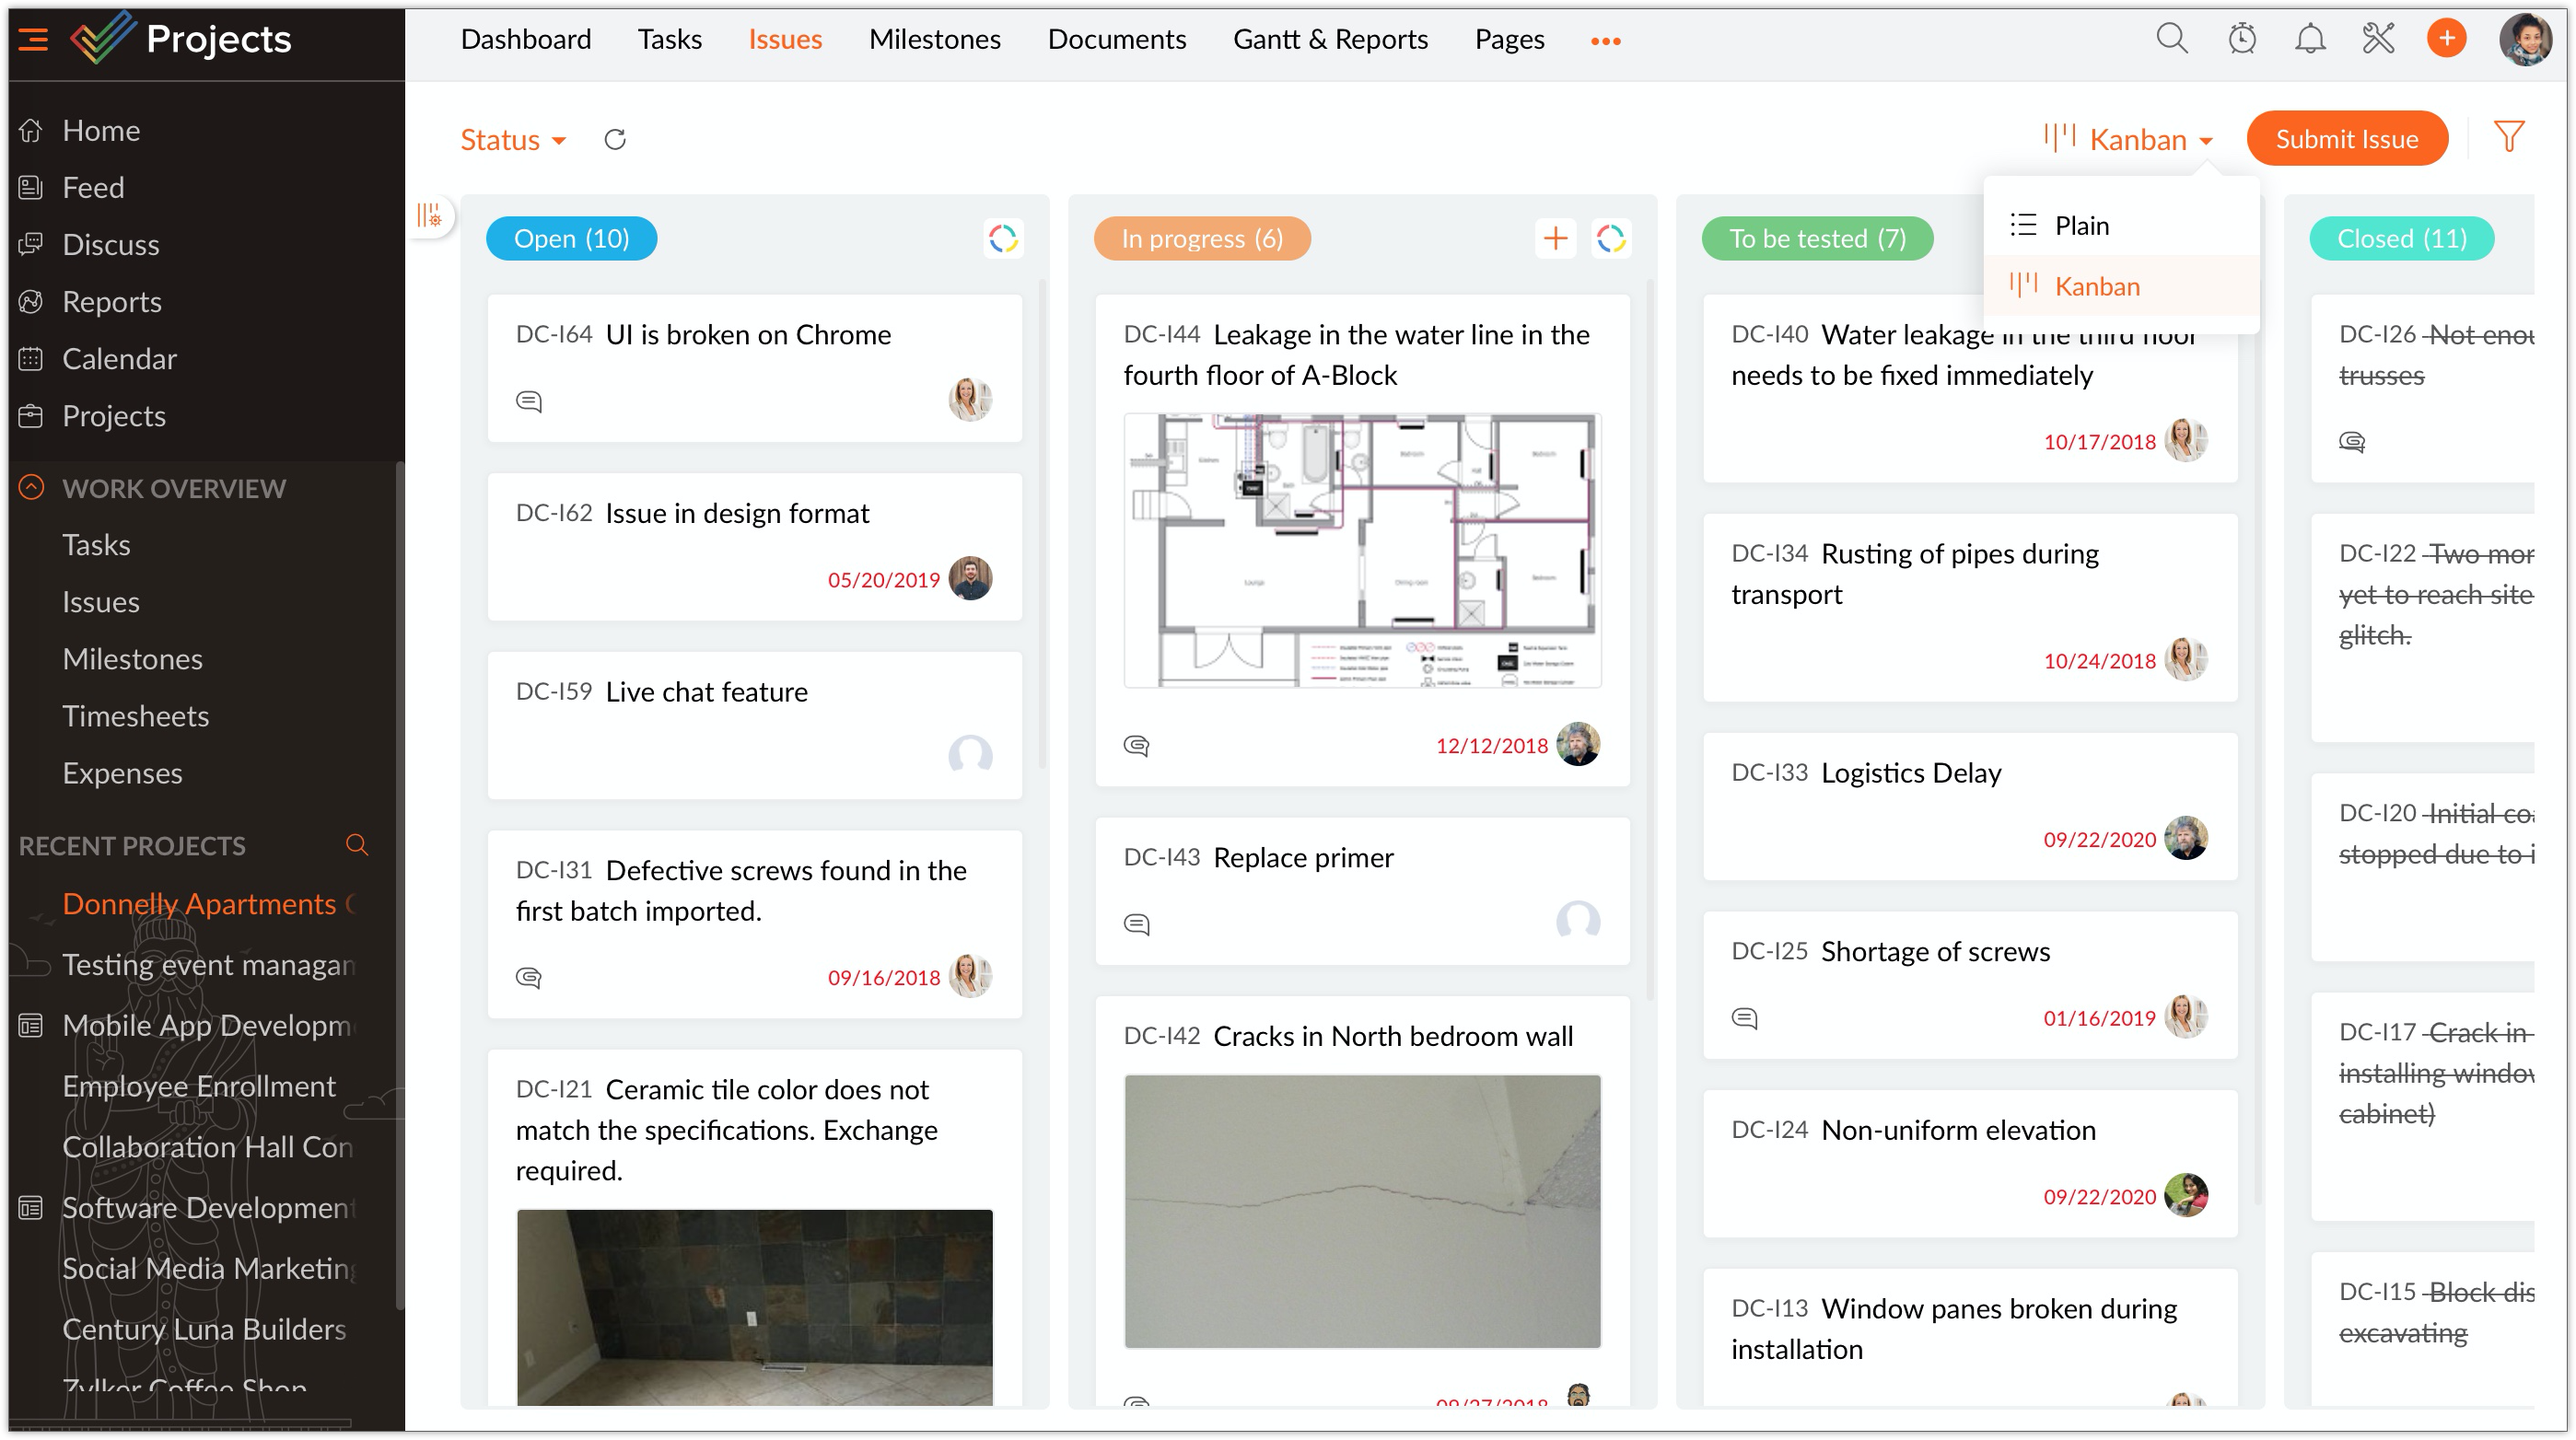The width and height of the screenshot is (2576, 1440).
Task: Open the issue filter funnel
Action: point(2508,137)
